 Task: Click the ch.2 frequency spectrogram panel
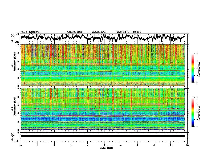click(103, 109)
